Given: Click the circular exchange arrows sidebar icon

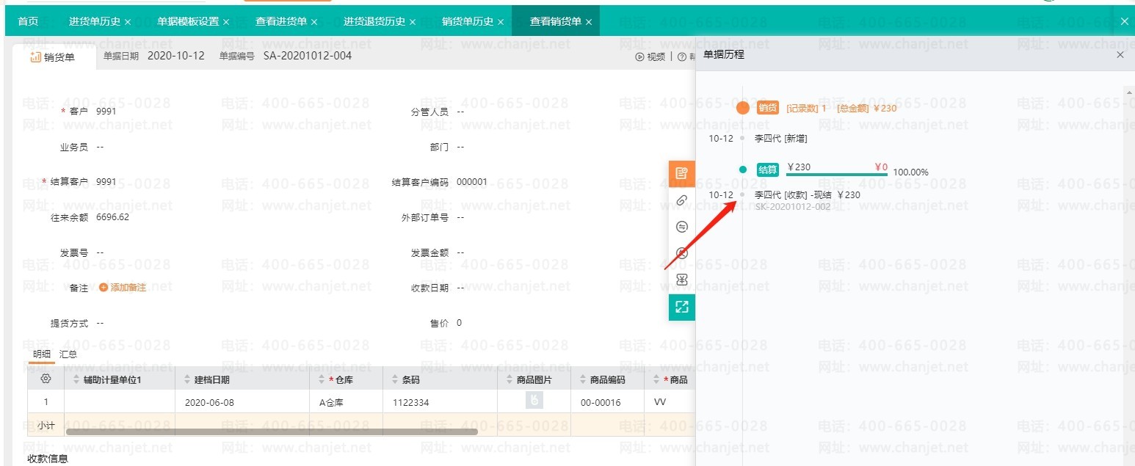Looking at the screenshot, I should 681,227.
